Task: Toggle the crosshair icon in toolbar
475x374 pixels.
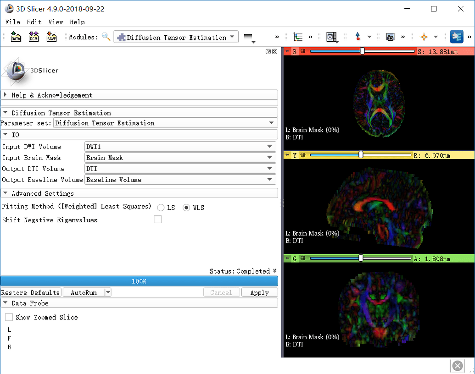Action: (424, 37)
